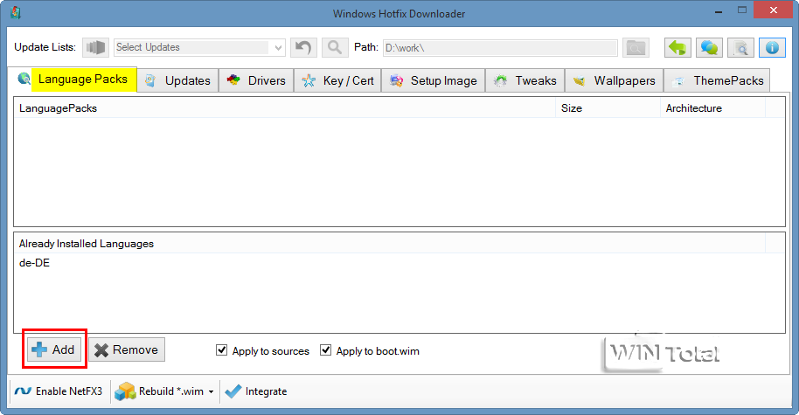Open the Key / Cert tab
The width and height of the screenshot is (799, 415).
pyautogui.click(x=337, y=80)
